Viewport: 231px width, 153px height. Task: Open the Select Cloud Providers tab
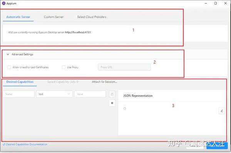(92, 17)
